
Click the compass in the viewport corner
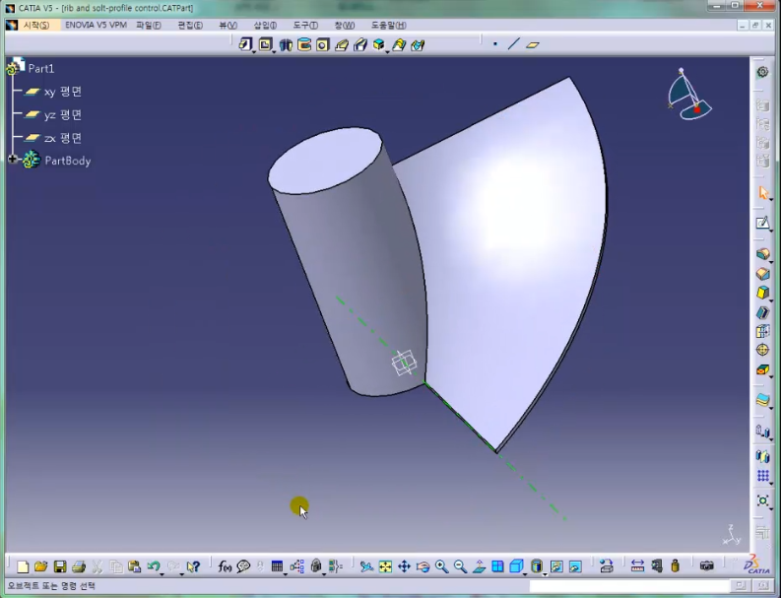click(688, 94)
